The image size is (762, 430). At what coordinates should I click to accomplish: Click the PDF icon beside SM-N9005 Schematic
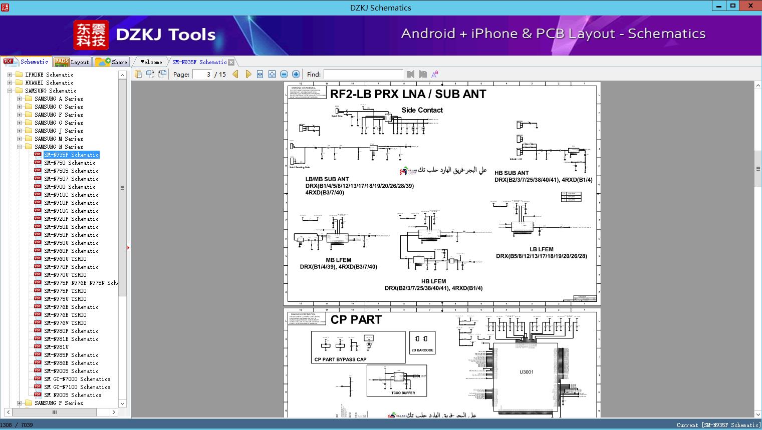pyautogui.click(x=38, y=370)
